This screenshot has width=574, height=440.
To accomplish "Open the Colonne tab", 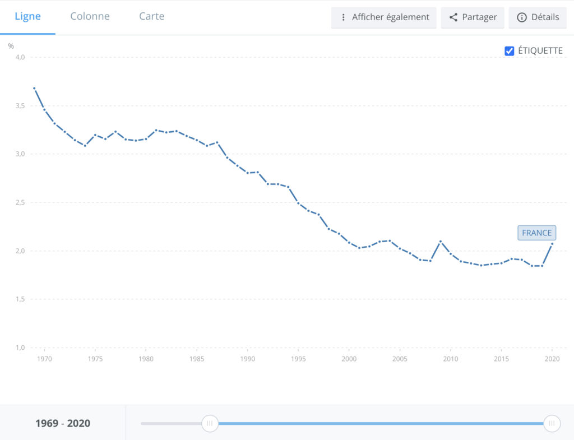I will coord(90,16).
